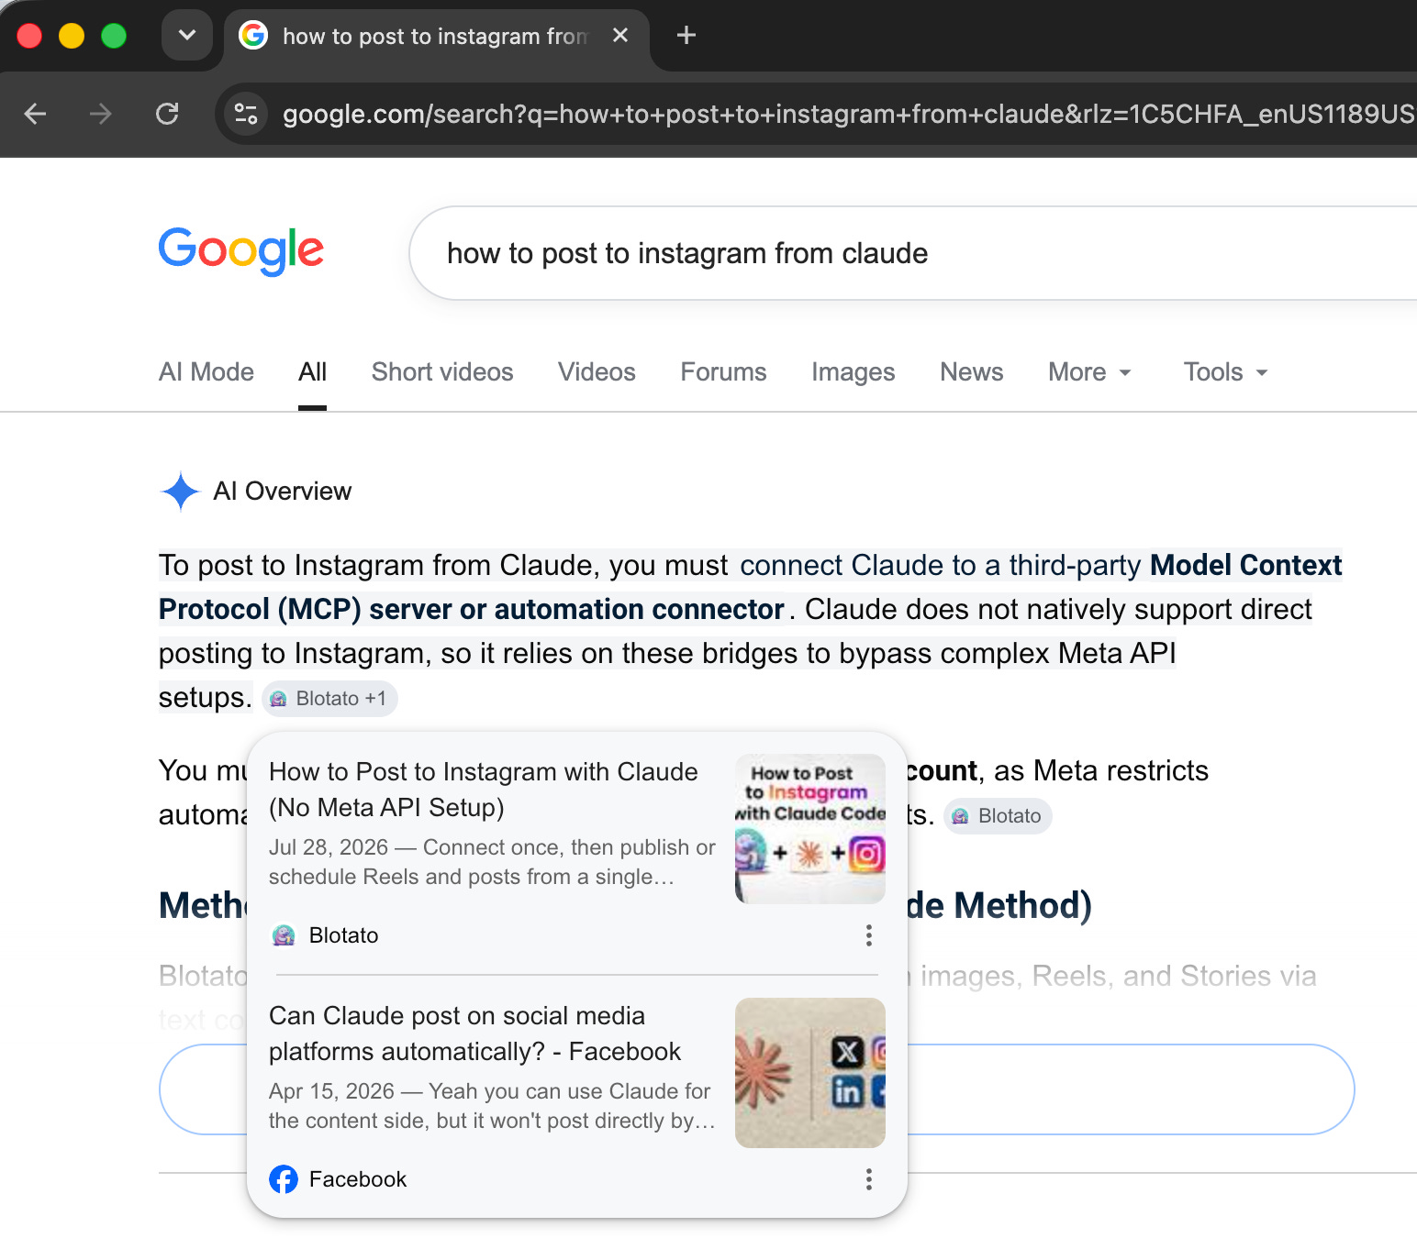The height and width of the screenshot is (1238, 1417).
Task: Click the Facebook post thumbnail image
Action: pyautogui.click(x=810, y=1073)
